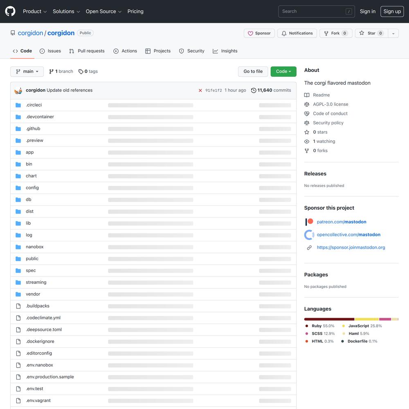The height and width of the screenshot is (409, 409).
Task: Open the .codeclimate.yml file
Action: pos(43,318)
